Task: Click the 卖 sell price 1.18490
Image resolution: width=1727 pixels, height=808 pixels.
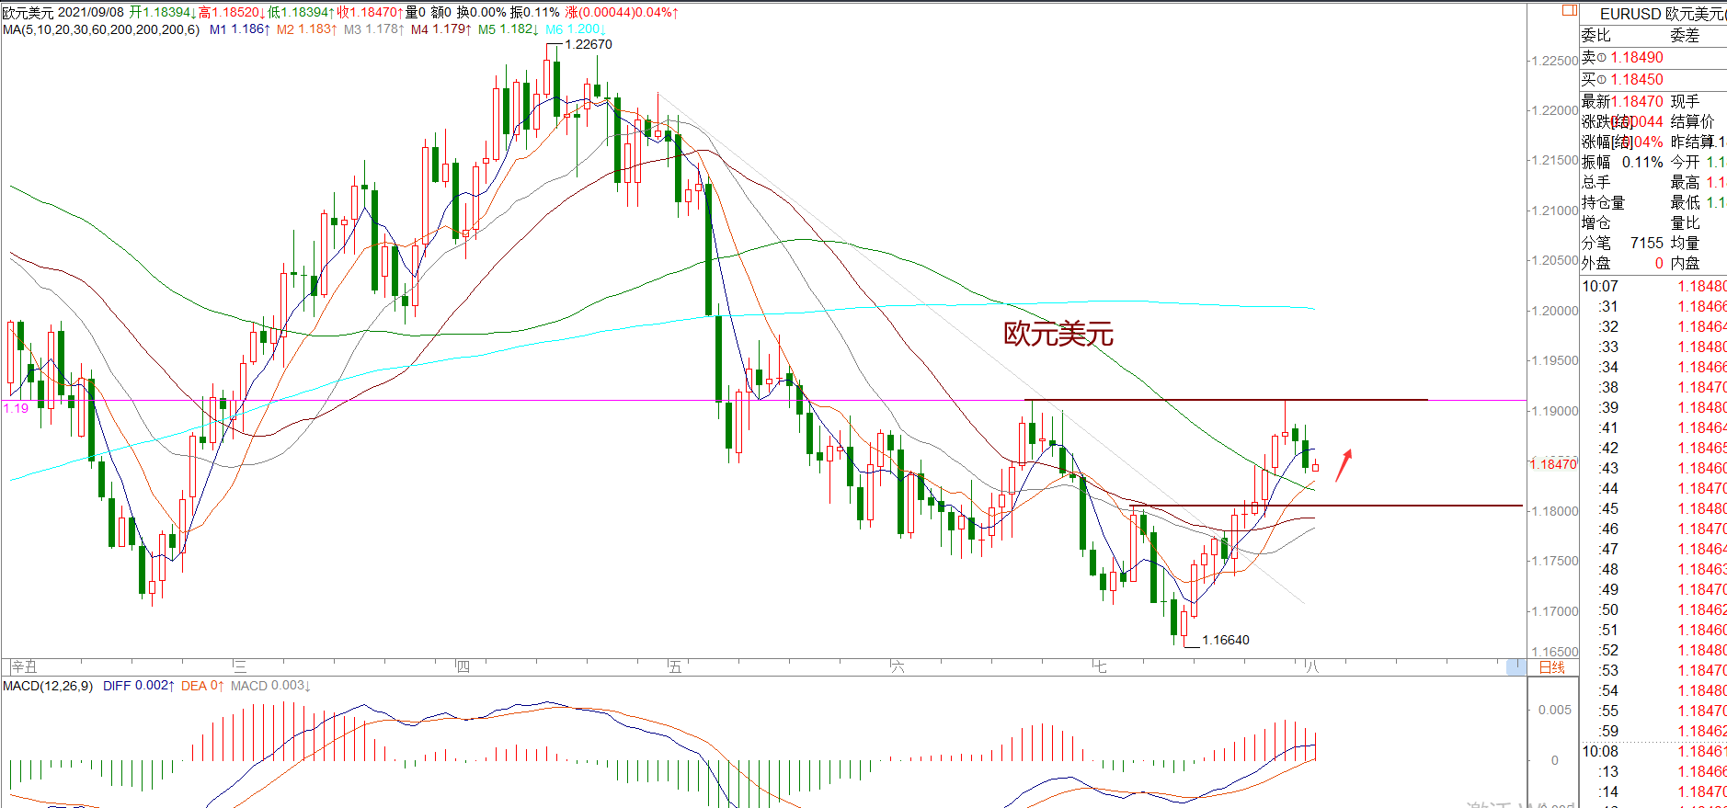Action: [x=1636, y=57]
